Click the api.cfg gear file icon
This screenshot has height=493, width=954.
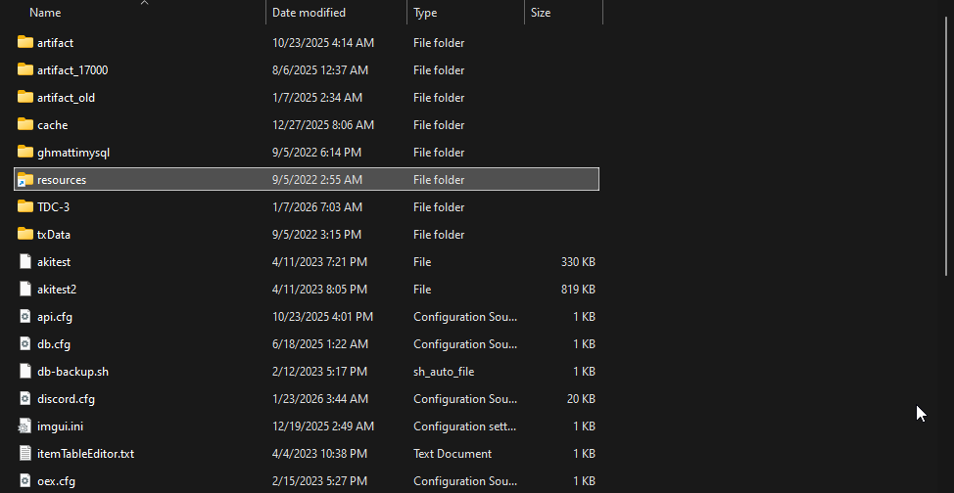click(24, 316)
